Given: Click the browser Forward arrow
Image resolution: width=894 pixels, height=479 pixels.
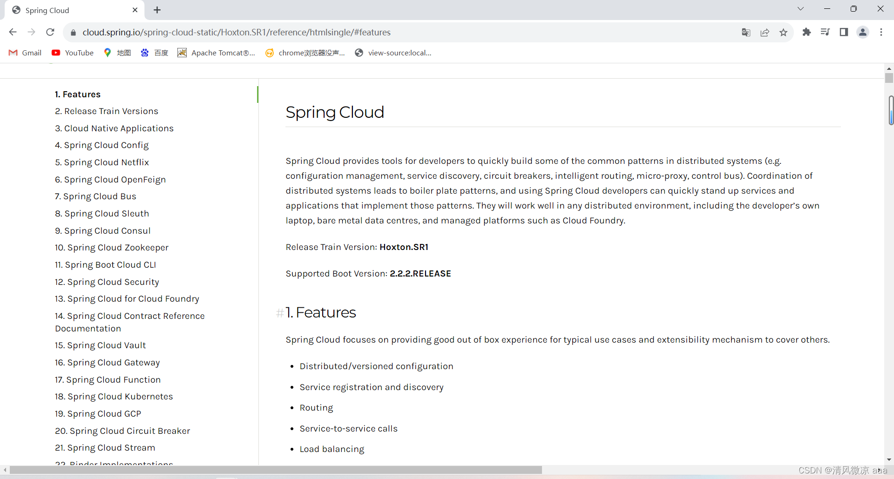Looking at the screenshot, I should [31, 32].
